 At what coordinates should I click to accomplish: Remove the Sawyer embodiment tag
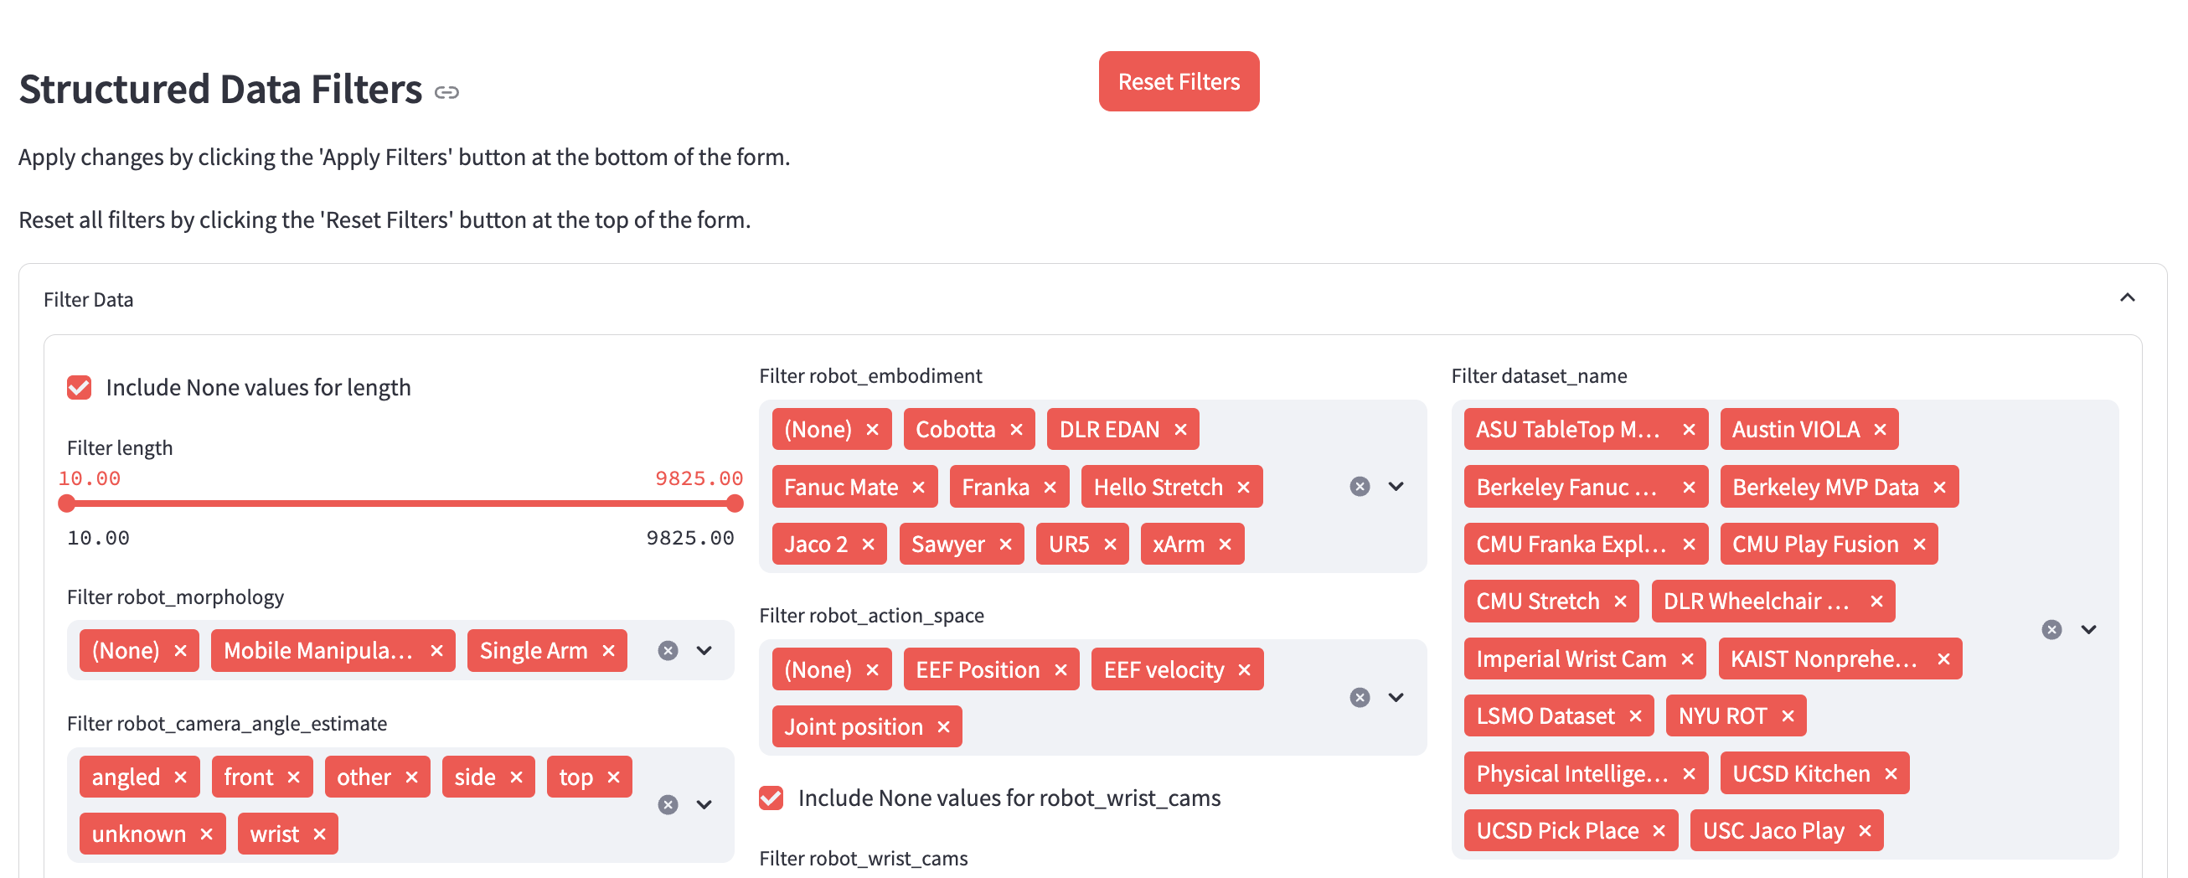pos(1006,545)
